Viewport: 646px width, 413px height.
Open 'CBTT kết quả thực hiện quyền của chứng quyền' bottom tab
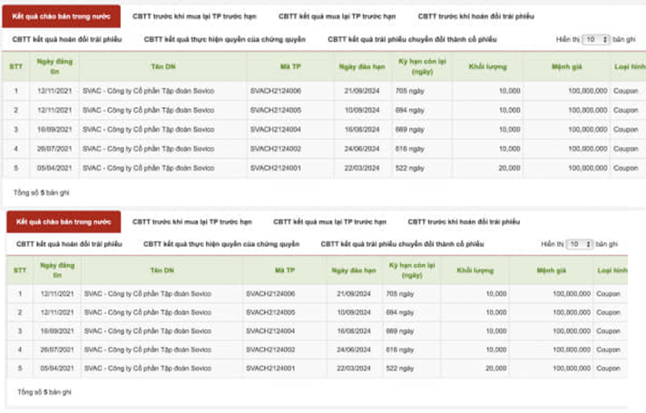[220, 244]
